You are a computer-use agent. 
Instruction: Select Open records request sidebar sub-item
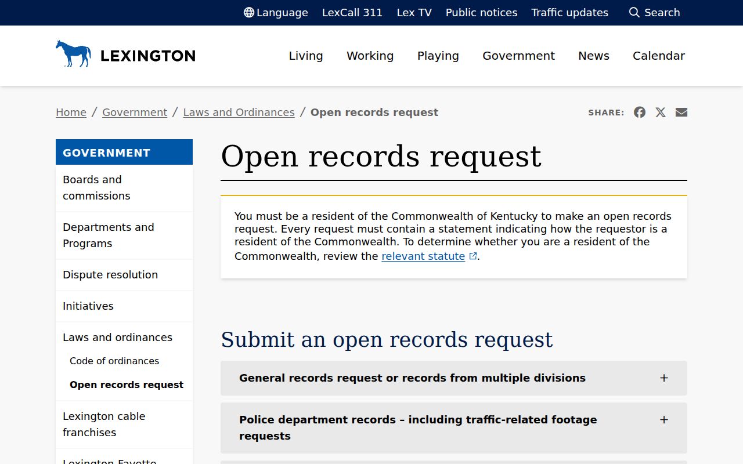pos(127,385)
